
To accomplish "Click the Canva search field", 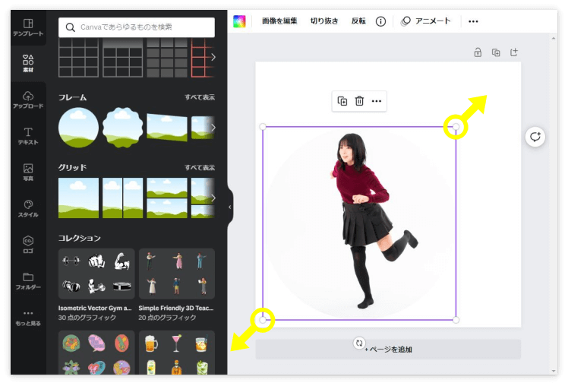I will point(137,27).
